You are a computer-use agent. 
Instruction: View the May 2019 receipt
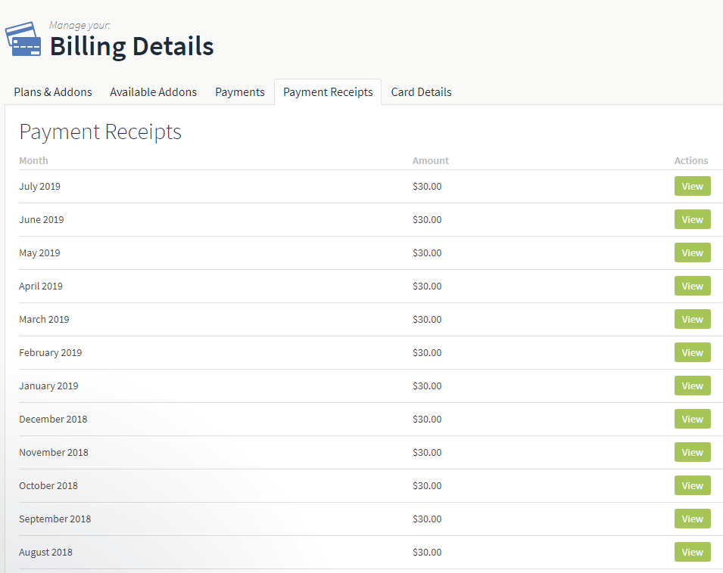[x=692, y=252]
